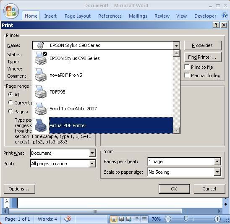
Task: Select the Pages radio button
Action: pyautogui.click(x=10, y=111)
